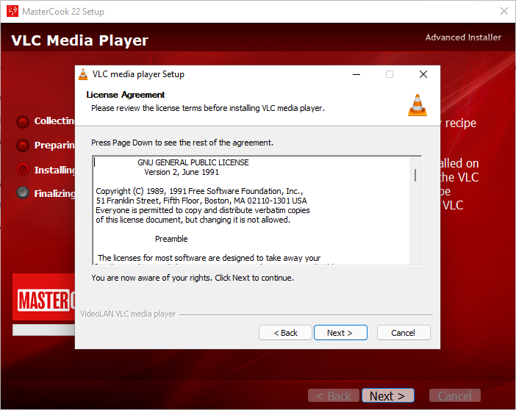Click red Collecting step indicator
The height and width of the screenshot is (410, 516).
(23, 122)
